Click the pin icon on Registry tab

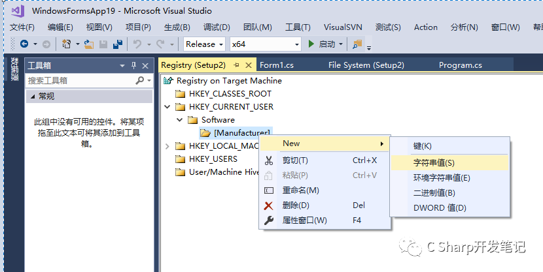237,65
